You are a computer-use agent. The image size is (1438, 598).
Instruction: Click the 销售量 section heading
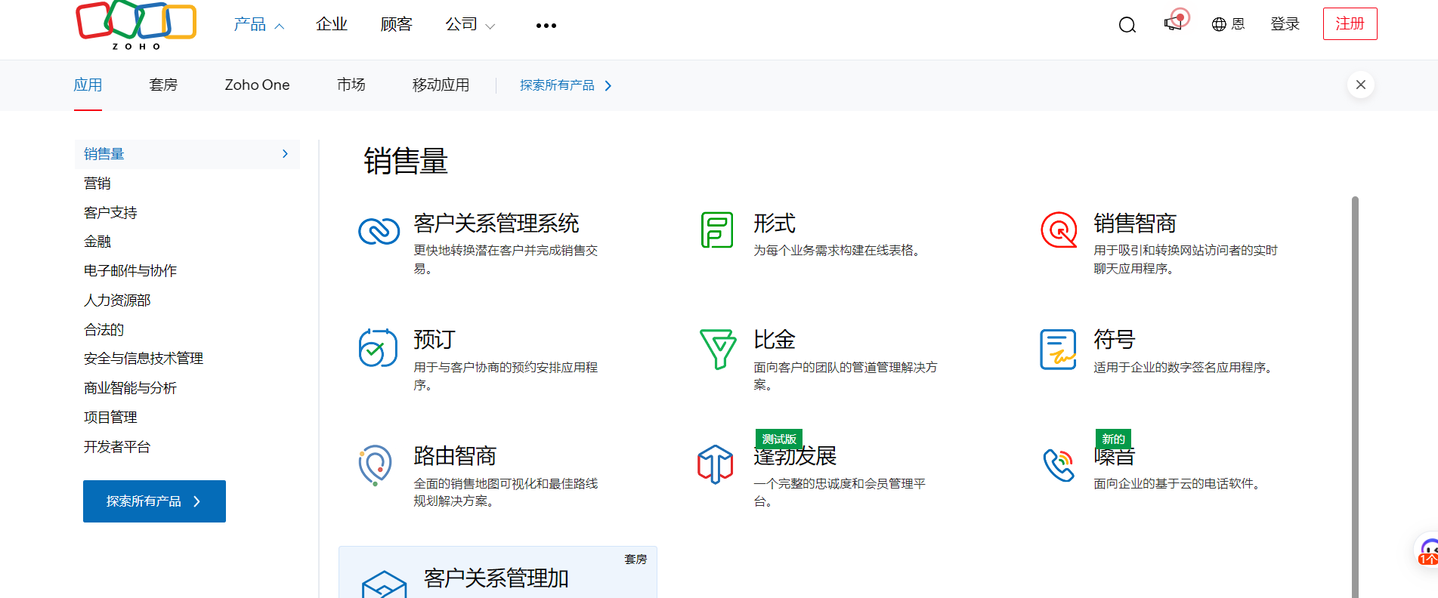click(406, 162)
